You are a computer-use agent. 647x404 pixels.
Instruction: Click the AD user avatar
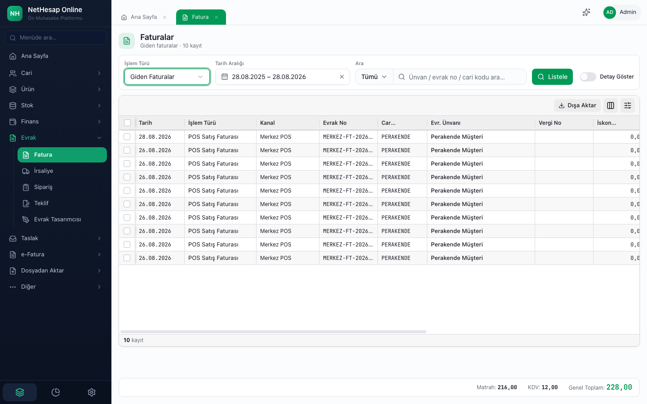click(x=610, y=13)
